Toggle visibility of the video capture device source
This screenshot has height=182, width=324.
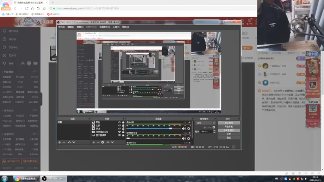click(x=119, y=132)
